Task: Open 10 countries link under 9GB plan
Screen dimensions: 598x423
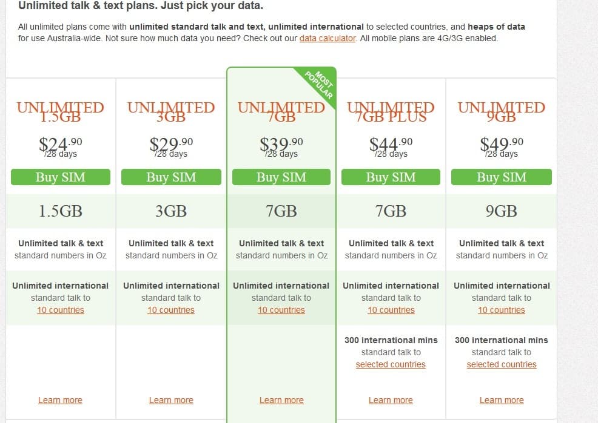Action: pyautogui.click(x=502, y=310)
